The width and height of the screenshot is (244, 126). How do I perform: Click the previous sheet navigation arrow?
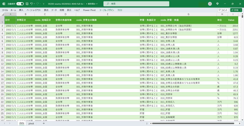point(4,123)
